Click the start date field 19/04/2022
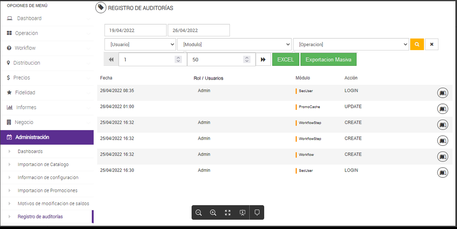The width and height of the screenshot is (457, 229). coord(135,30)
